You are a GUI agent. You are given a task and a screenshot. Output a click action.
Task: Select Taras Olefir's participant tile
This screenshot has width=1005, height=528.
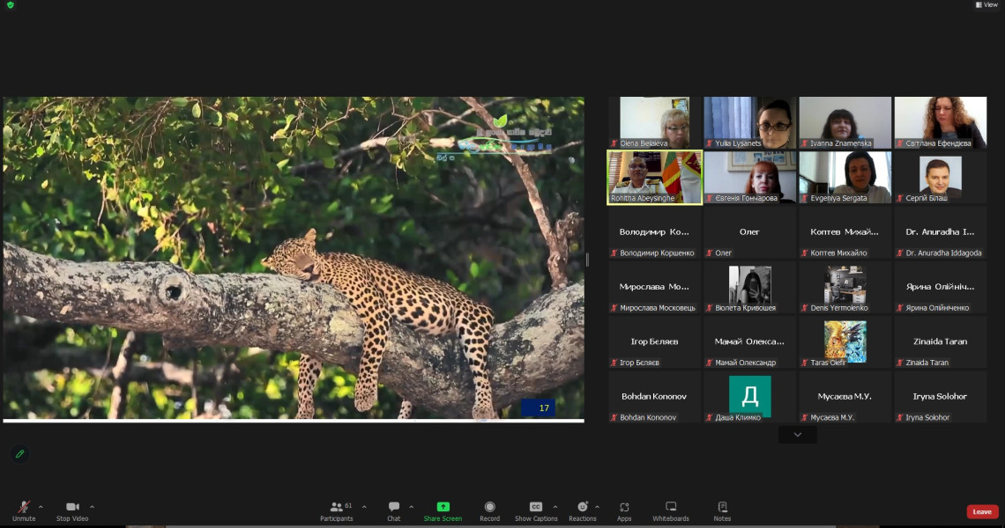click(845, 342)
